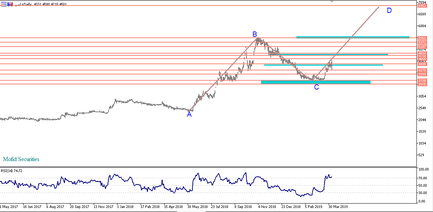Select the teal bar at the 5562 level

(353, 37)
